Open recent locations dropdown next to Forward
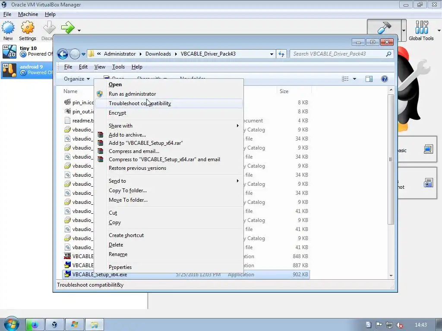 point(83,54)
